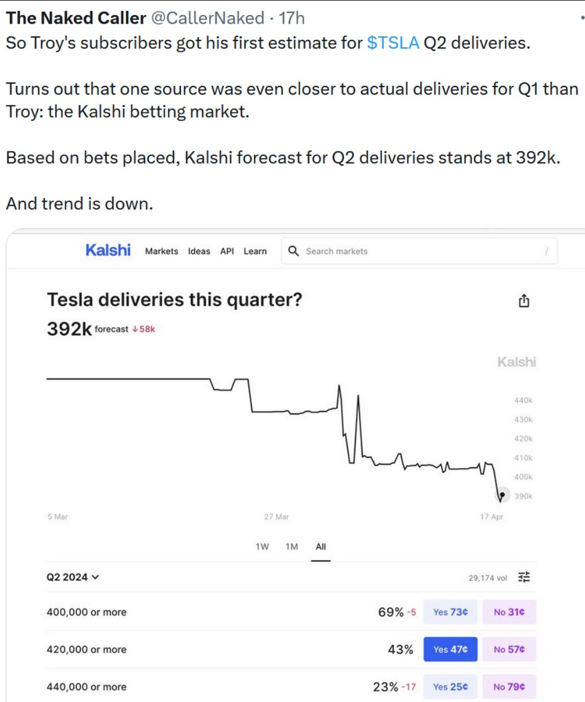585x702 pixels.
Task: Expand the Q2 2024 dropdown
Action: [73, 576]
